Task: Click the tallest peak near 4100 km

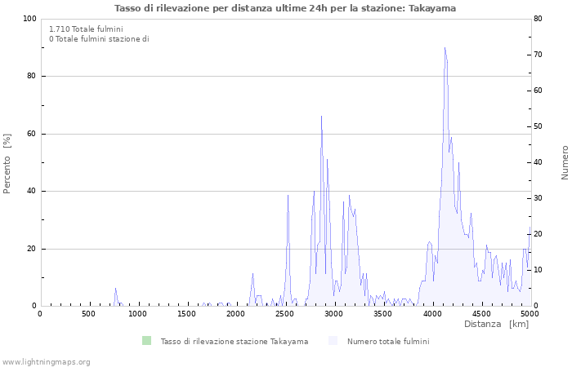Action: [445, 49]
